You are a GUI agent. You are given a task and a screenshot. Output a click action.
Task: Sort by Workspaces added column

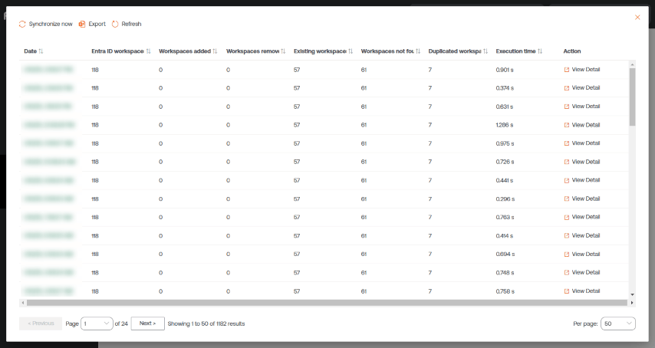215,51
